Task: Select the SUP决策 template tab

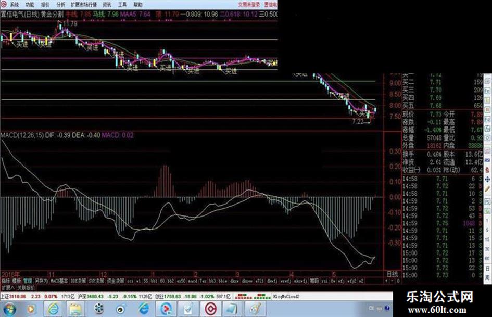Action: tap(96, 281)
